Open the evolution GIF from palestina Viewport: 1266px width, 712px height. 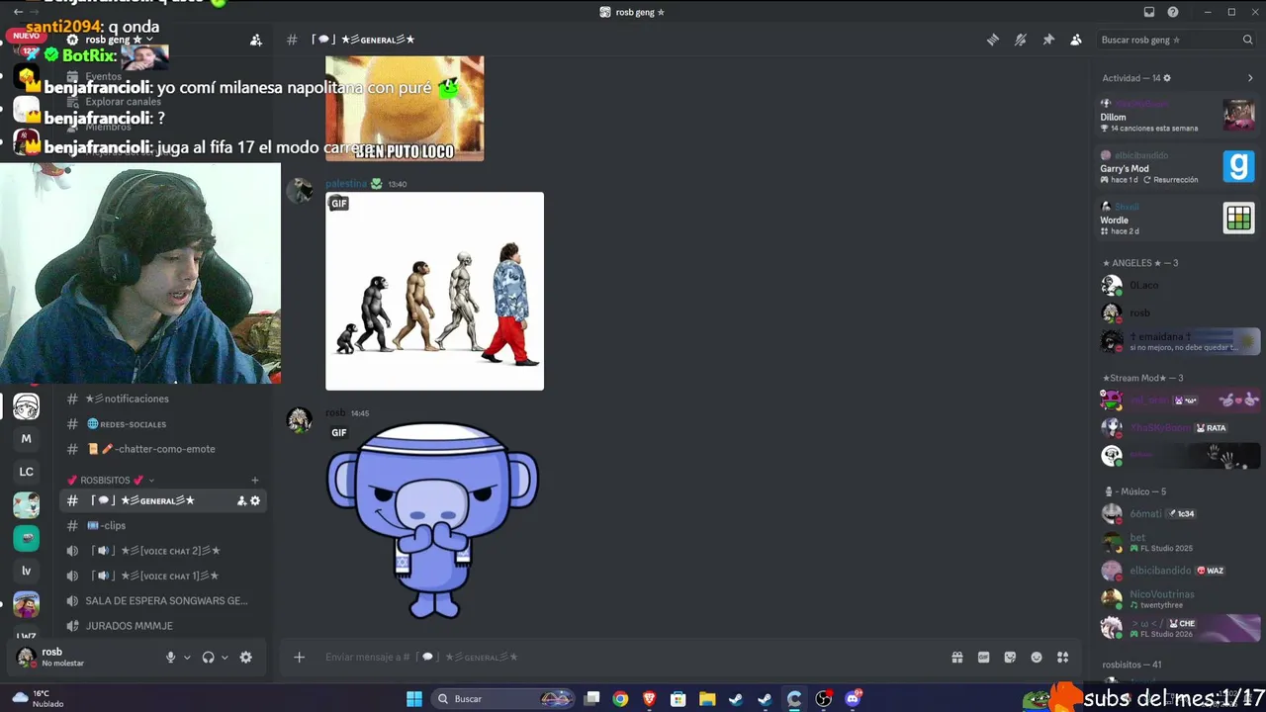point(434,291)
